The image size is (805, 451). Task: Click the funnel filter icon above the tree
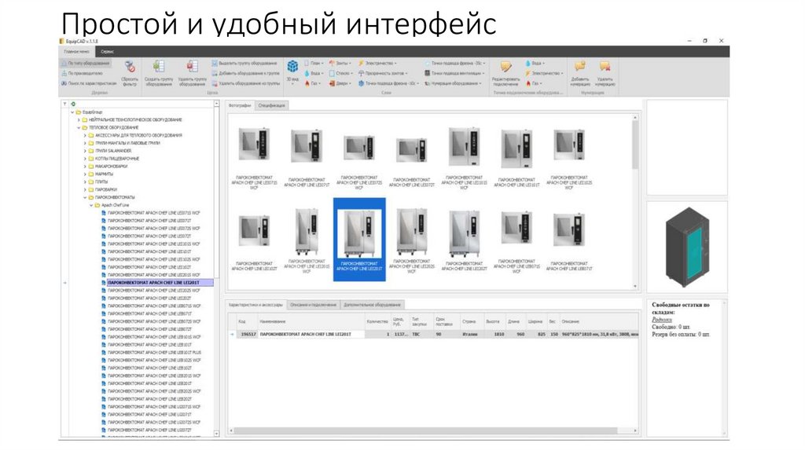pyautogui.click(x=64, y=104)
